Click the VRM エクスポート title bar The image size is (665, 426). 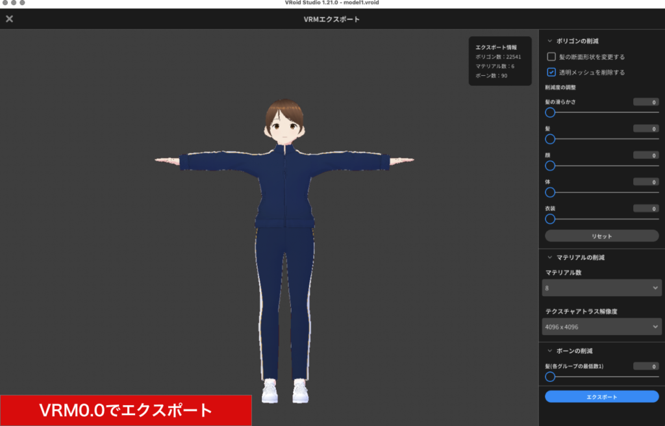click(332, 19)
